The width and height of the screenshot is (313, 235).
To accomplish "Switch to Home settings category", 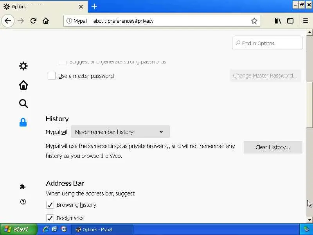I will (x=23, y=85).
